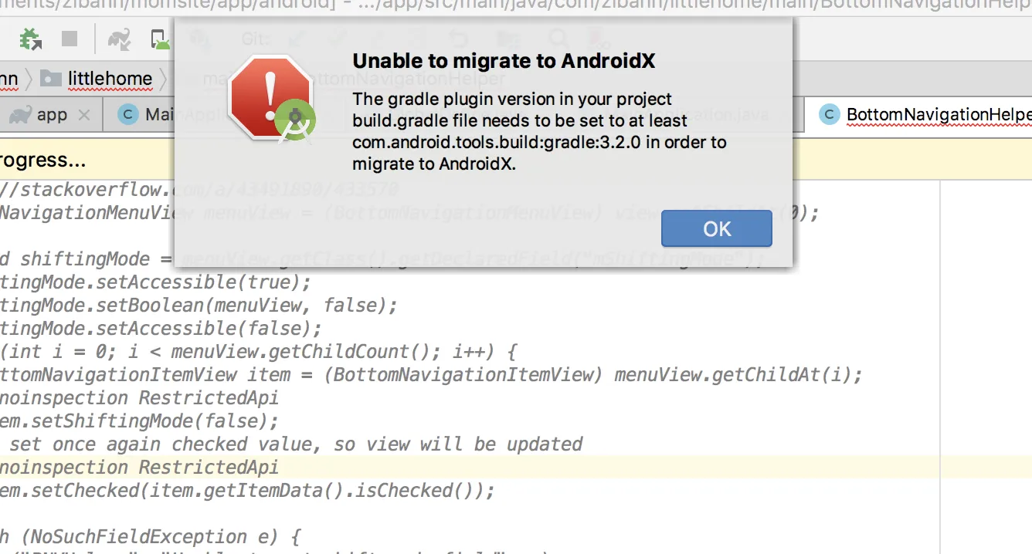The height and width of the screenshot is (554, 1032).
Task: Click the gray Stop button in toolbar
Action: click(x=70, y=38)
